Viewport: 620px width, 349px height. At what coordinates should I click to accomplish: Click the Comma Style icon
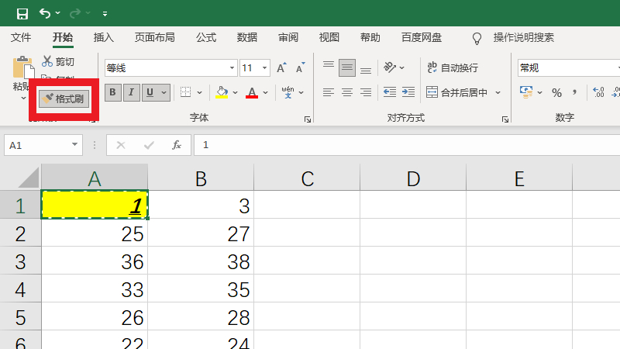point(574,92)
